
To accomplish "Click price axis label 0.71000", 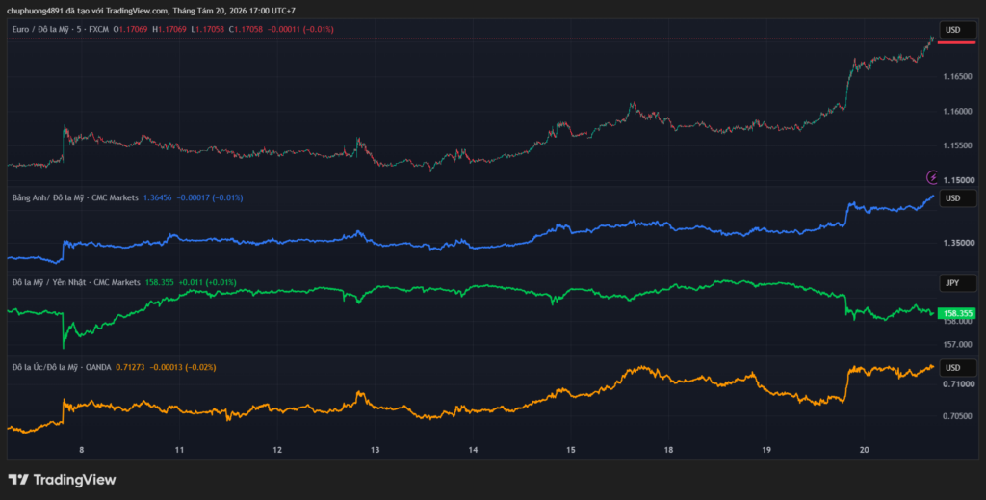I will (x=957, y=383).
